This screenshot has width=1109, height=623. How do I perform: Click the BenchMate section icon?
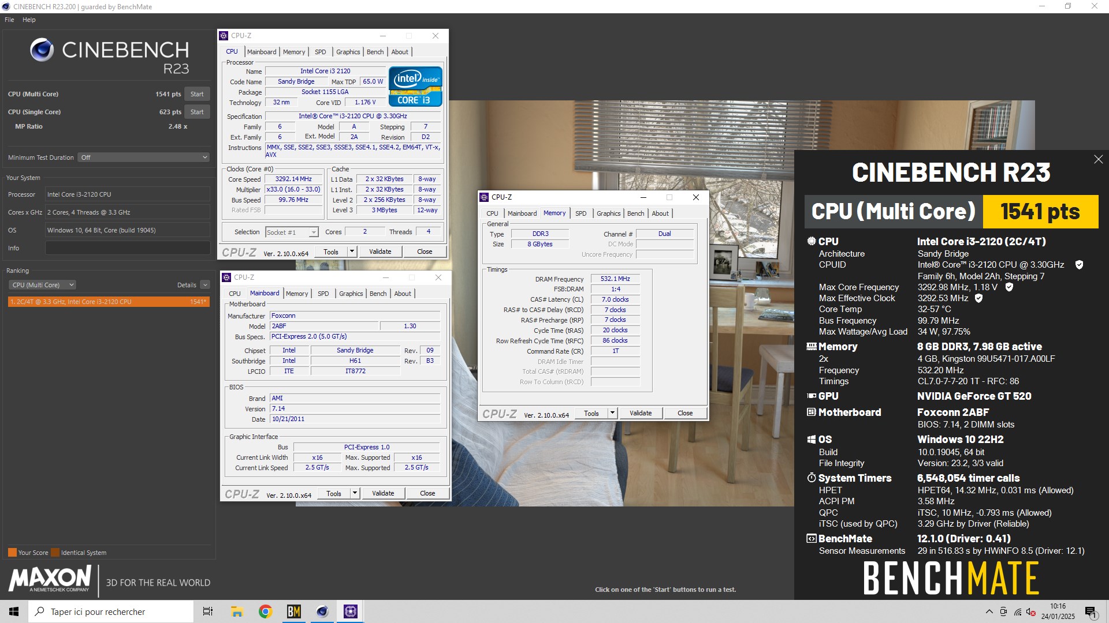tap(812, 539)
